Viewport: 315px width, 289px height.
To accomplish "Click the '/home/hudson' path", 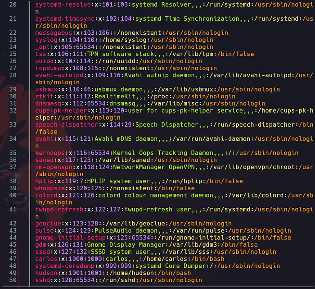I will click(x=131, y=273).
